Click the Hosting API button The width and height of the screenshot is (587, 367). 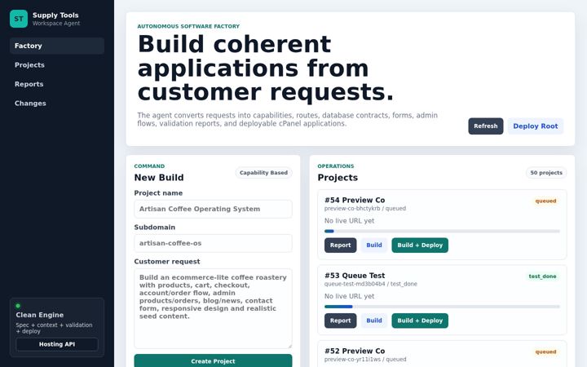tap(57, 344)
